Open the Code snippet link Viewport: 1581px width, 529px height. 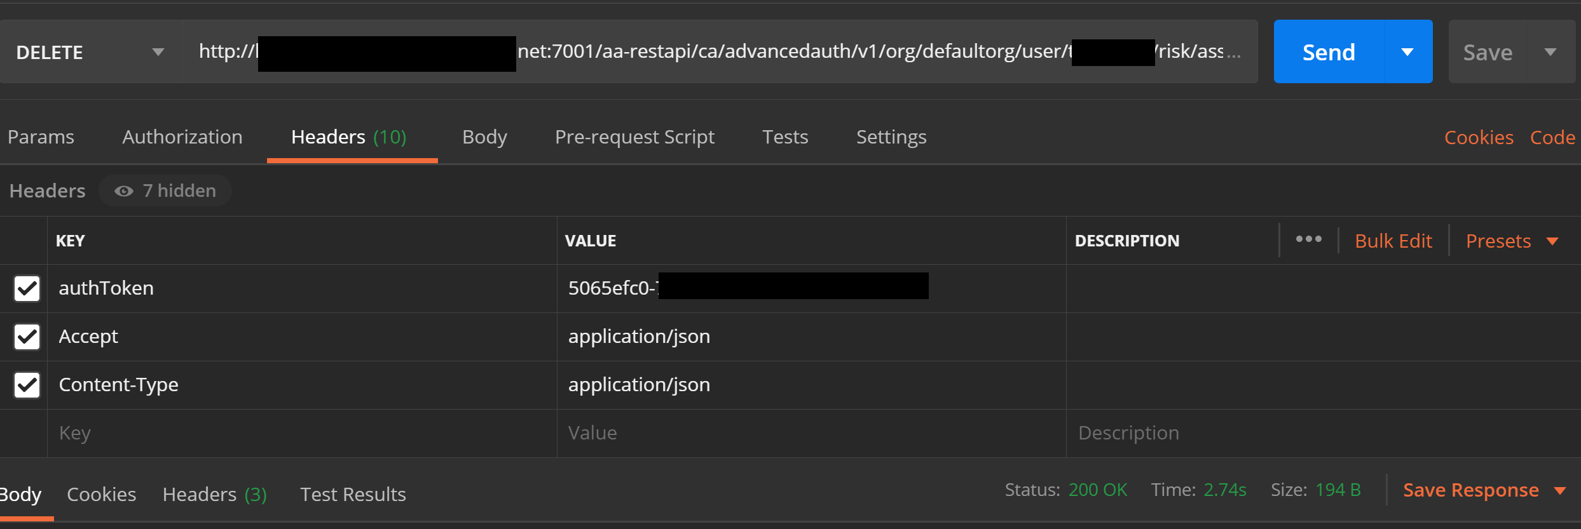(x=1552, y=138)
